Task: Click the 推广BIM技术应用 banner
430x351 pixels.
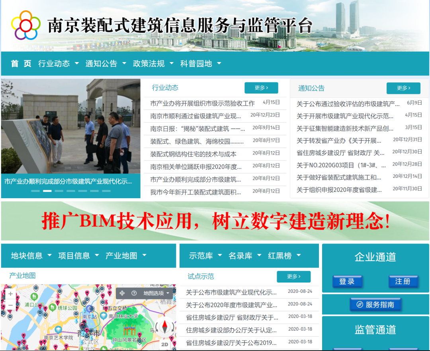Action: (x=215, y=221)
